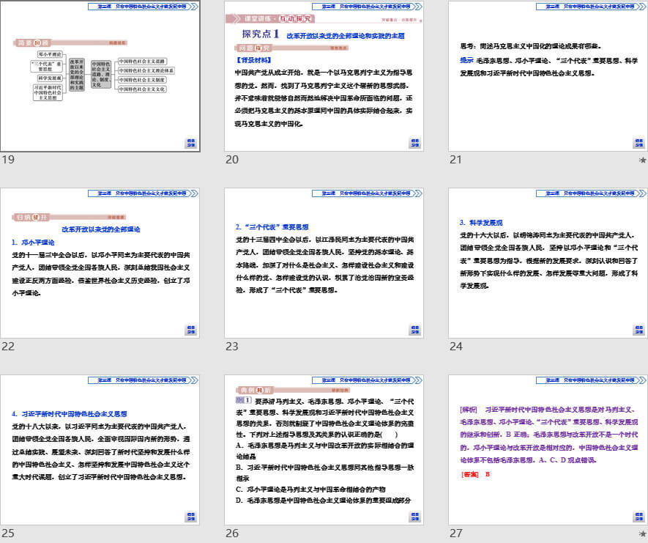Click the blue corner icon on slide 21

point(639,143)
